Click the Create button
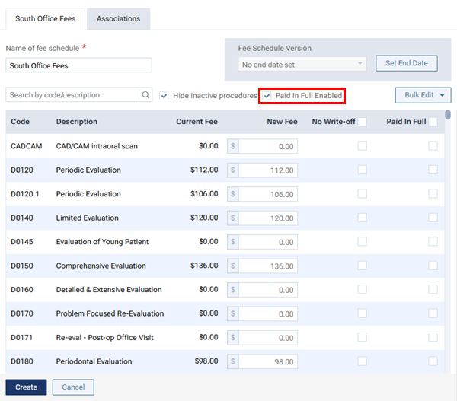 (x=26, y=387)
